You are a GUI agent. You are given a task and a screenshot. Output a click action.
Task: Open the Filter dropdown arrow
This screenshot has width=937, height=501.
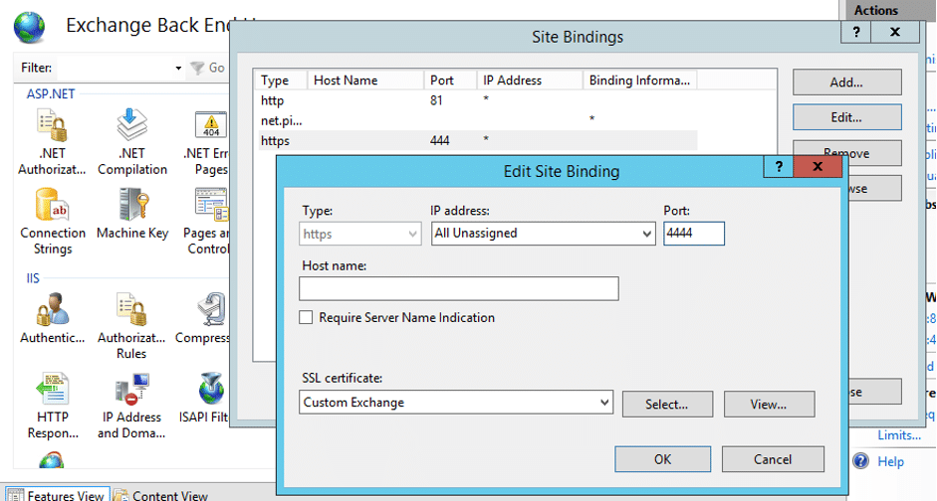[x=178, y=68]
